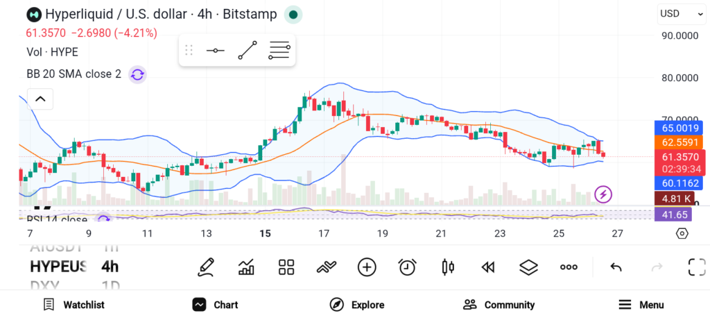Image resolution: width=710 pixels, height=320 pixels.
Task: Grab the drawing toolbar drag handle
Action: 189,50
